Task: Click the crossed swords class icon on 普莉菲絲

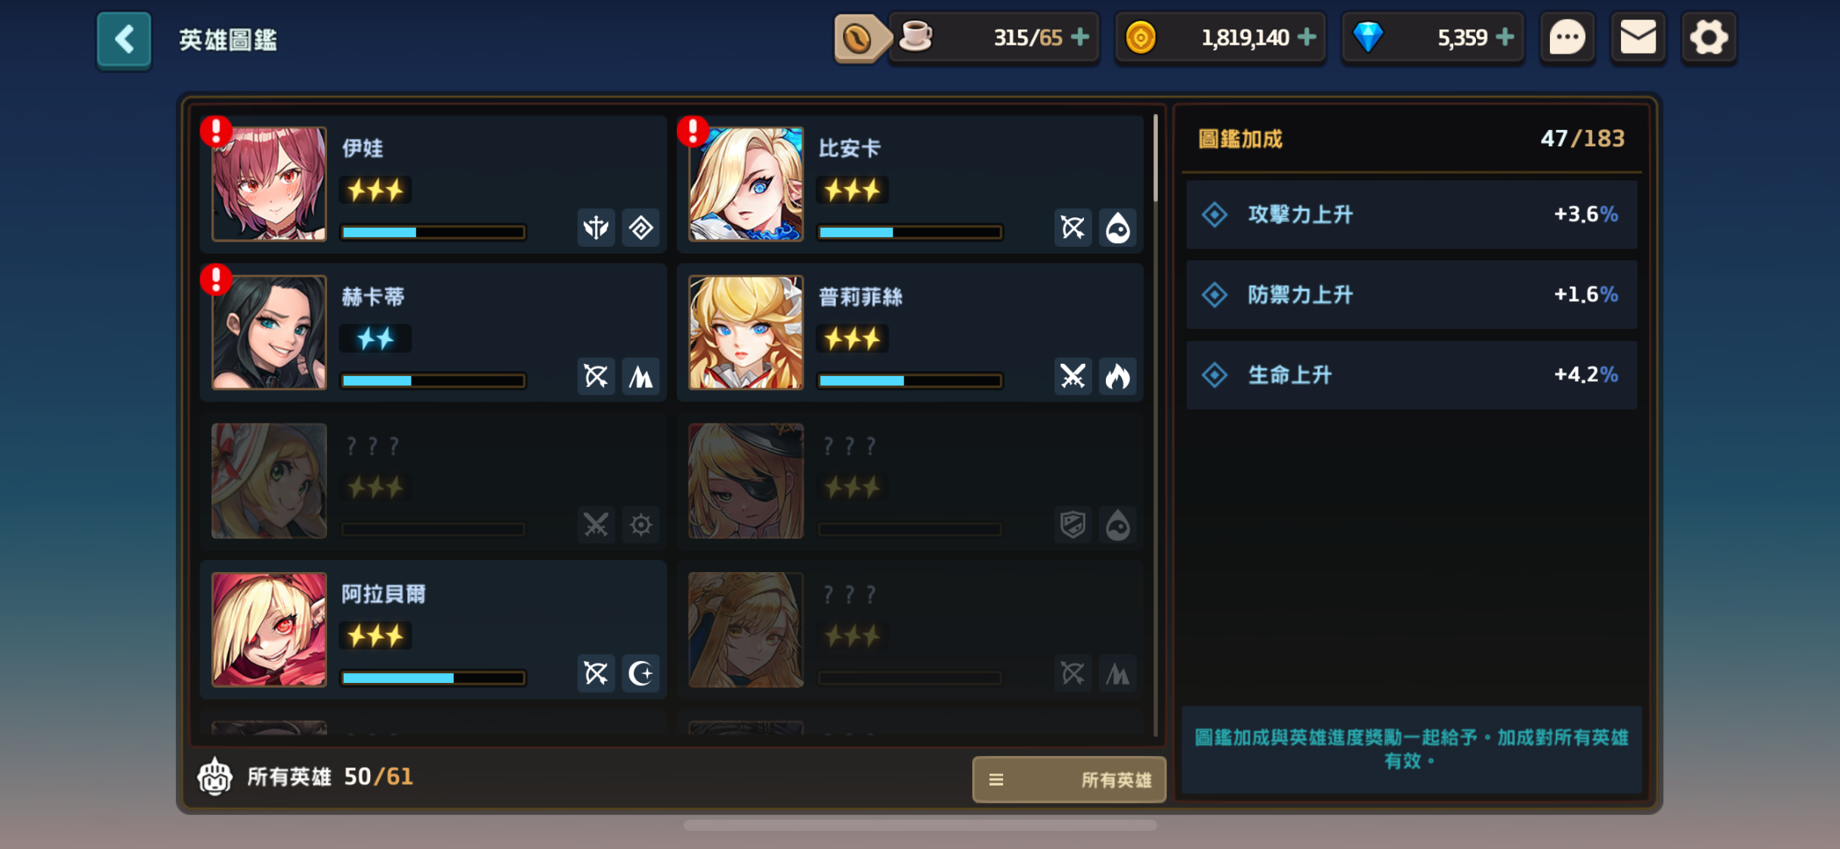Action: [x=1073, y=376]
